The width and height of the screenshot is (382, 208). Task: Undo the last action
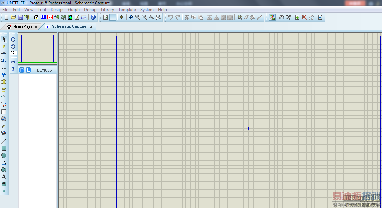pyautogui.click(x=170, y=17)
